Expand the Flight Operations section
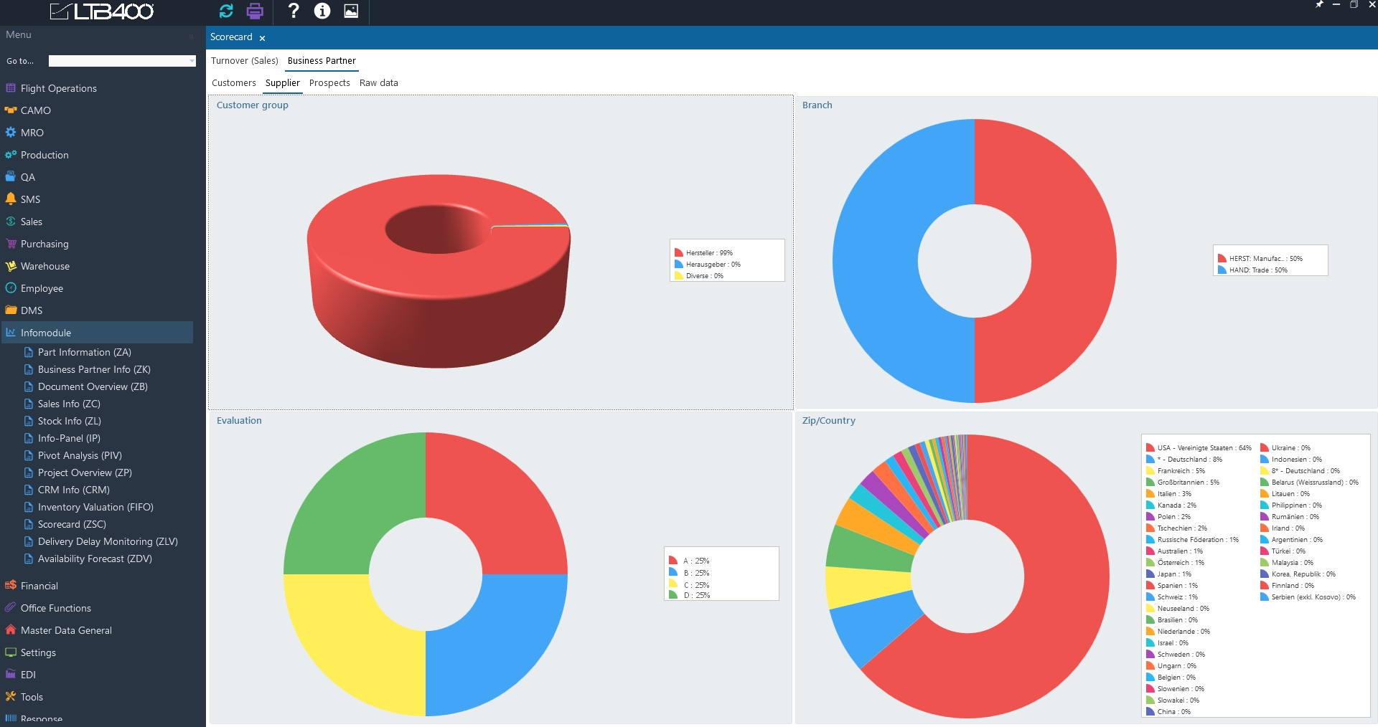The image size is (1378, 727). (x=58, y=88)
